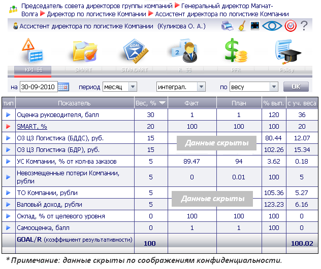Click the План column header
The height and width of the screenshot is (269, 321).
tap(239, 103)
